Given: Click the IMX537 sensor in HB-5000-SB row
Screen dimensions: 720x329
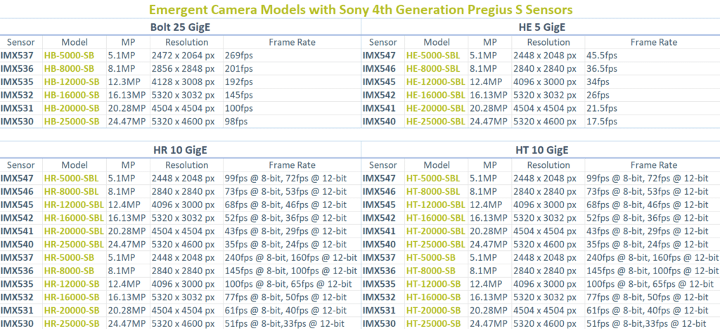Looking at the screenshot, I should click(17, 56).
